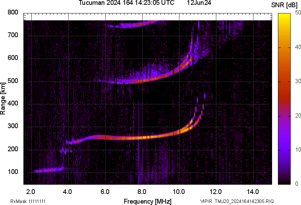Click frequency axis tick '2.0'
301x205 pixels.
click(x=31, y=192)
